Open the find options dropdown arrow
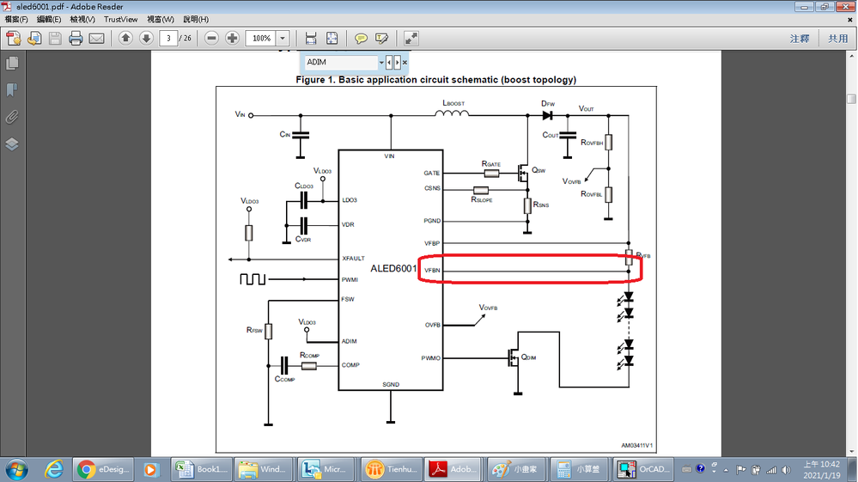Screen dimensions: 858x482 pyautogui.click(x=381, y=63)
